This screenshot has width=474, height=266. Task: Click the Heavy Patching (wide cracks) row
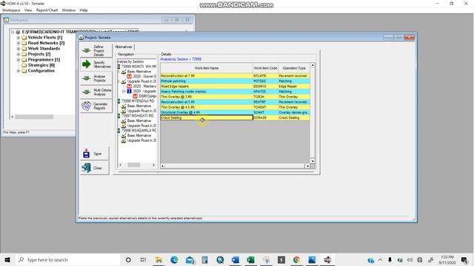point(236,92)
